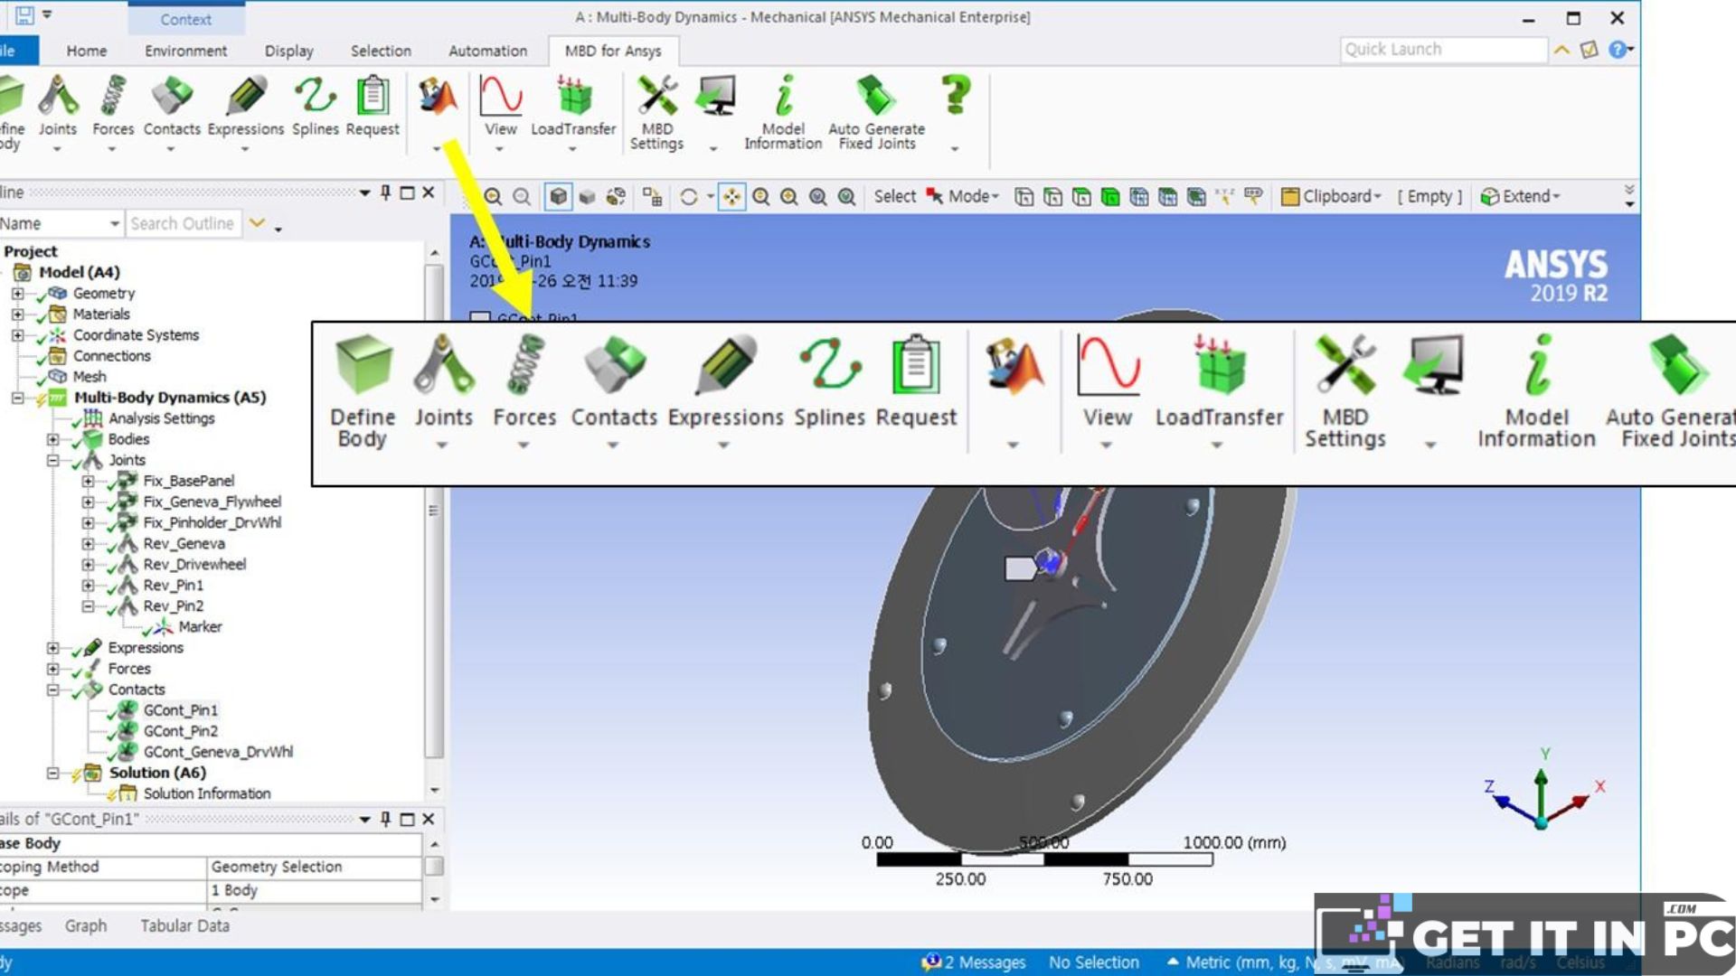Open the Extend dropdown
The height and width of the screenshot is (976, 1736).
[x=1521, y=196]
